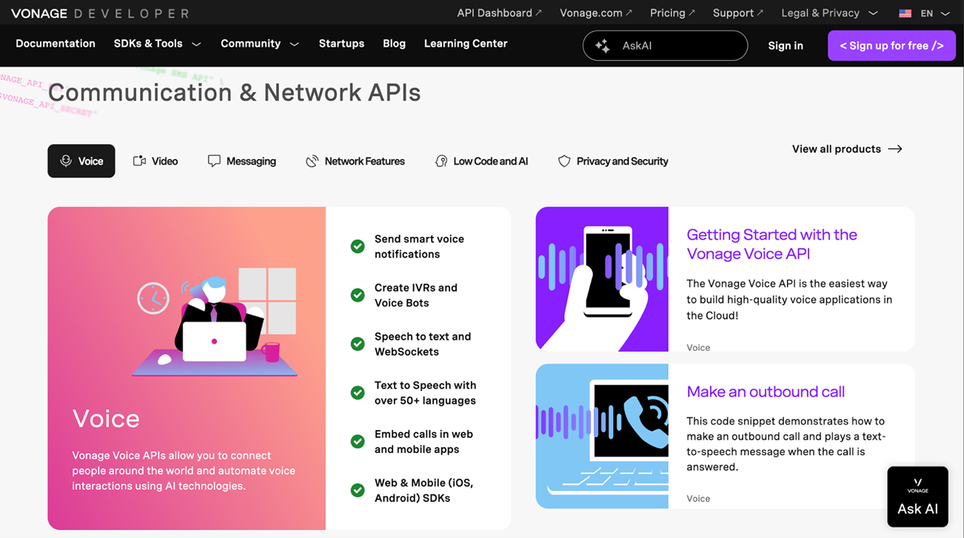964x538 pixels.
Task: Click the US flag language icon
Action: tap(905, 13)
